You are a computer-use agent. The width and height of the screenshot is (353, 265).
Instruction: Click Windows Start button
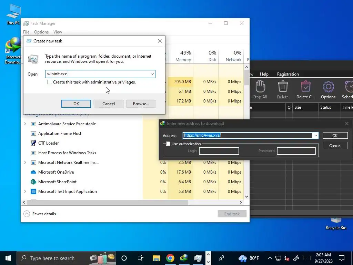[x=8, y=258]
